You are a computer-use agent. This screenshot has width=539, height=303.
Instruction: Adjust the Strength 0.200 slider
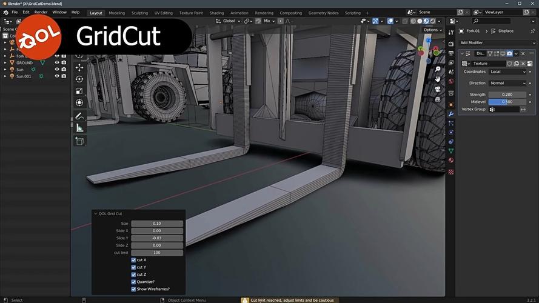pos(507,95)
